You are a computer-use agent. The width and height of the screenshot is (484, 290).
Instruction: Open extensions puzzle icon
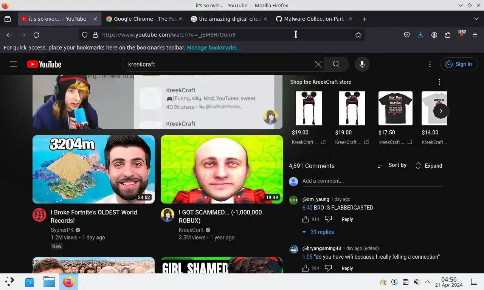click(x=448, y=35)
